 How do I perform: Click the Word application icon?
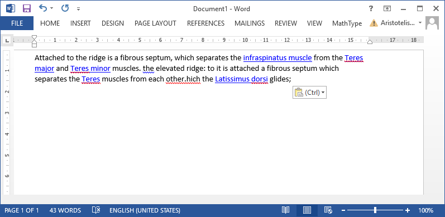10,8
